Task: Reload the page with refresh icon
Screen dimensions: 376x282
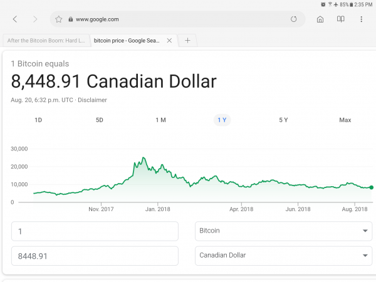Action: [294, 19]
